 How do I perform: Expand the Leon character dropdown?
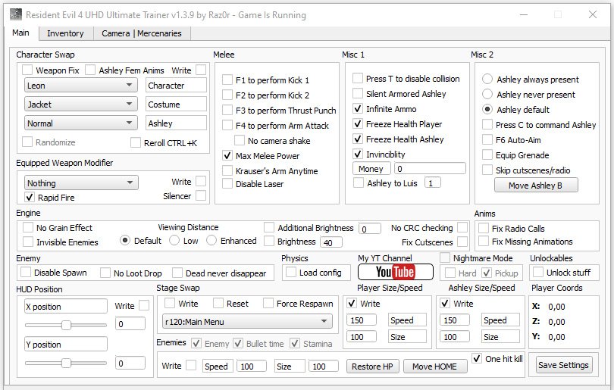coord(80,86)
